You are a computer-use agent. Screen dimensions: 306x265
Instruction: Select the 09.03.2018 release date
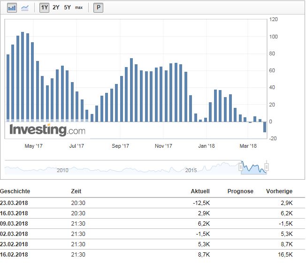pyautogui.click(x=15, y=224)
